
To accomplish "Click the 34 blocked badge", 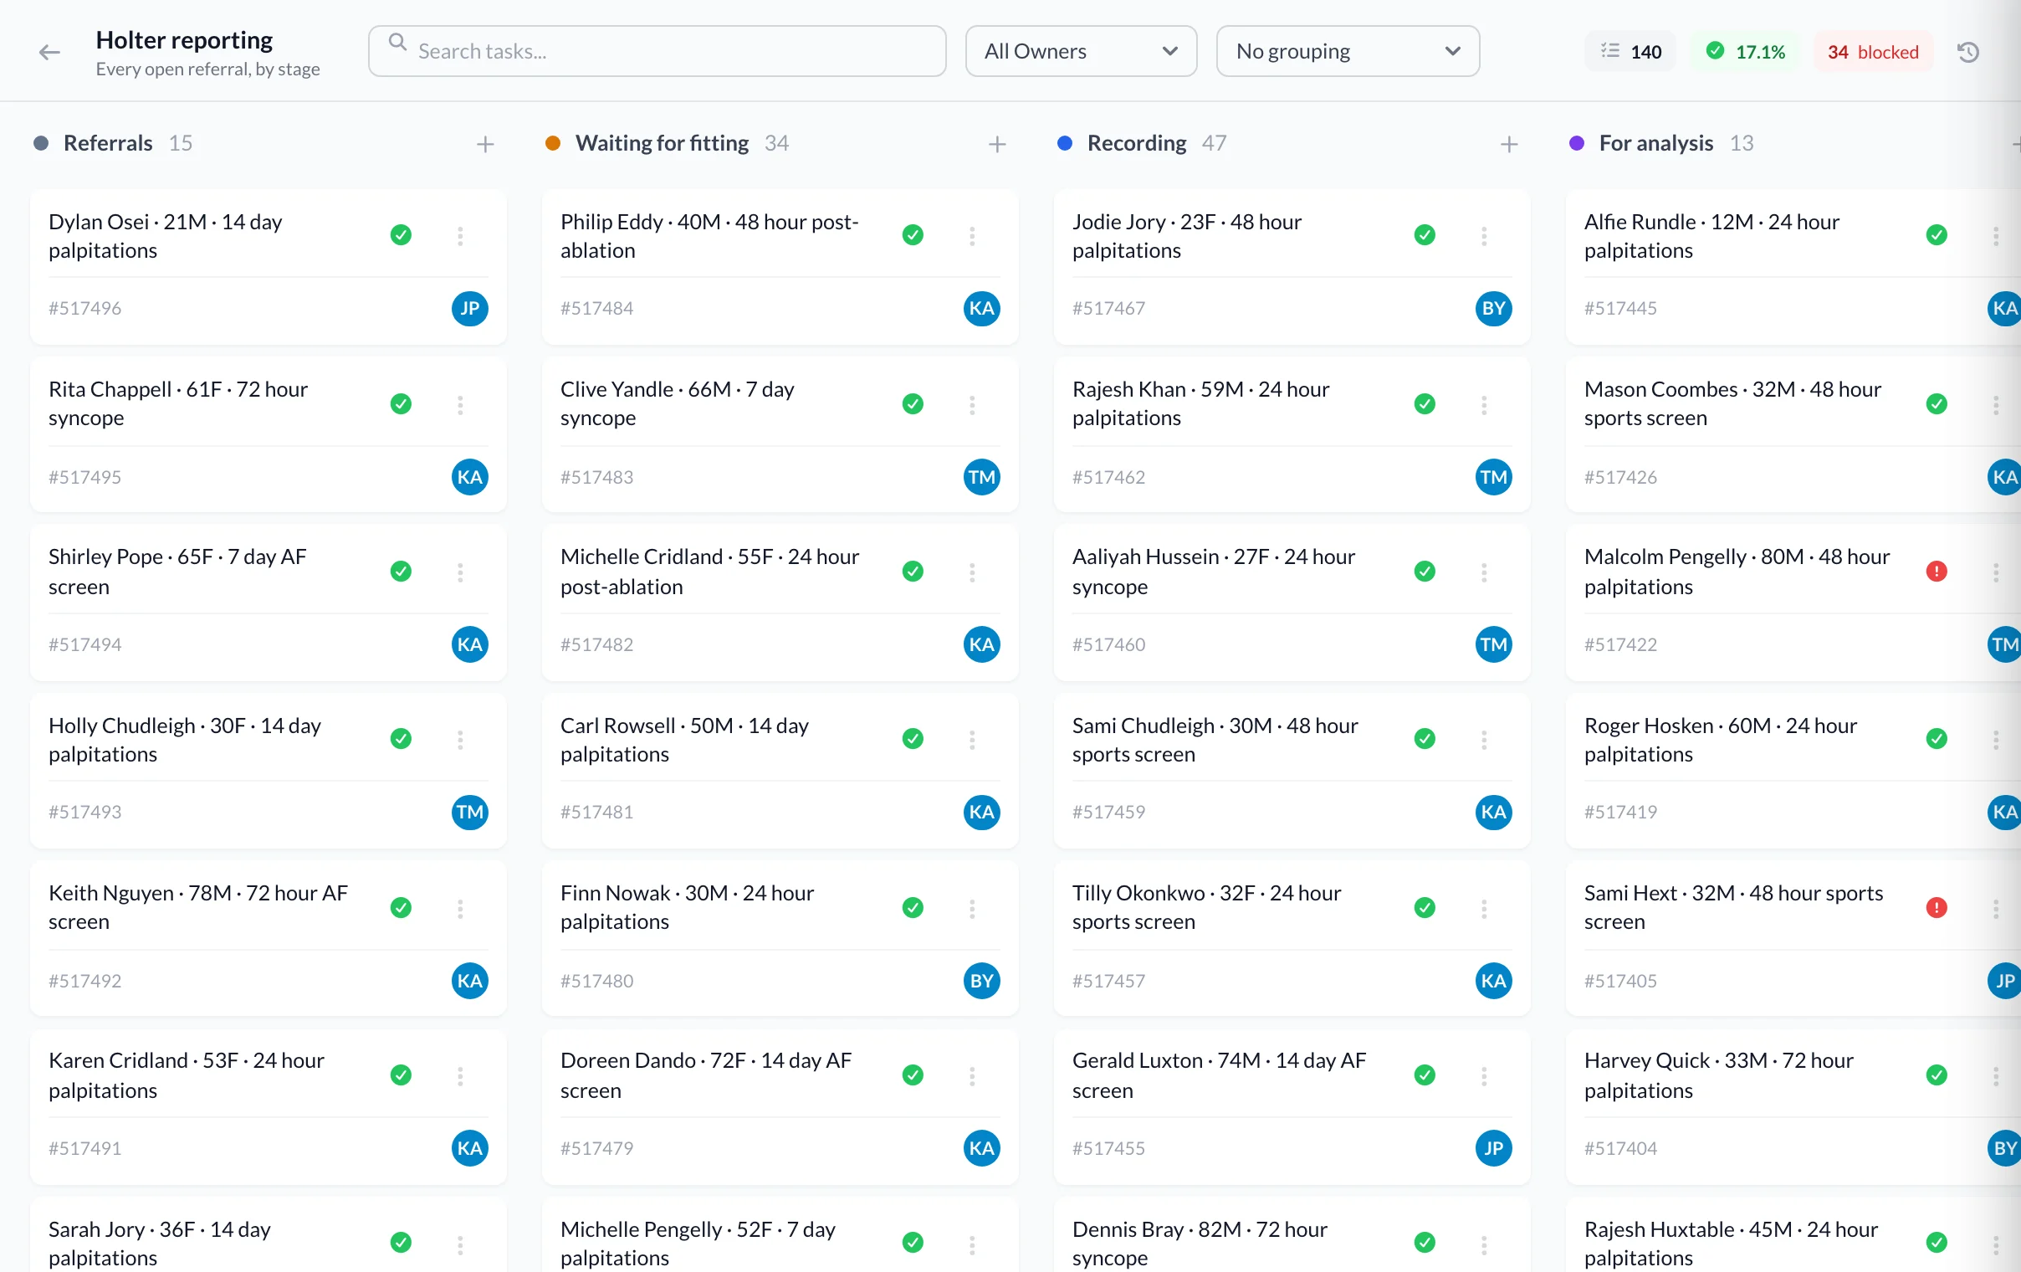I will pyautogui.click(x=1873, y=52).
